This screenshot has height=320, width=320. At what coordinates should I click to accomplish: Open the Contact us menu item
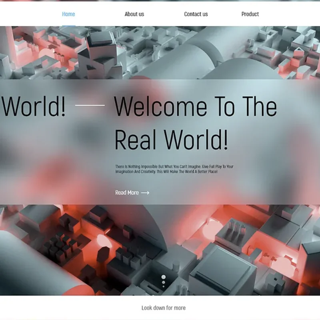point(196,14)
